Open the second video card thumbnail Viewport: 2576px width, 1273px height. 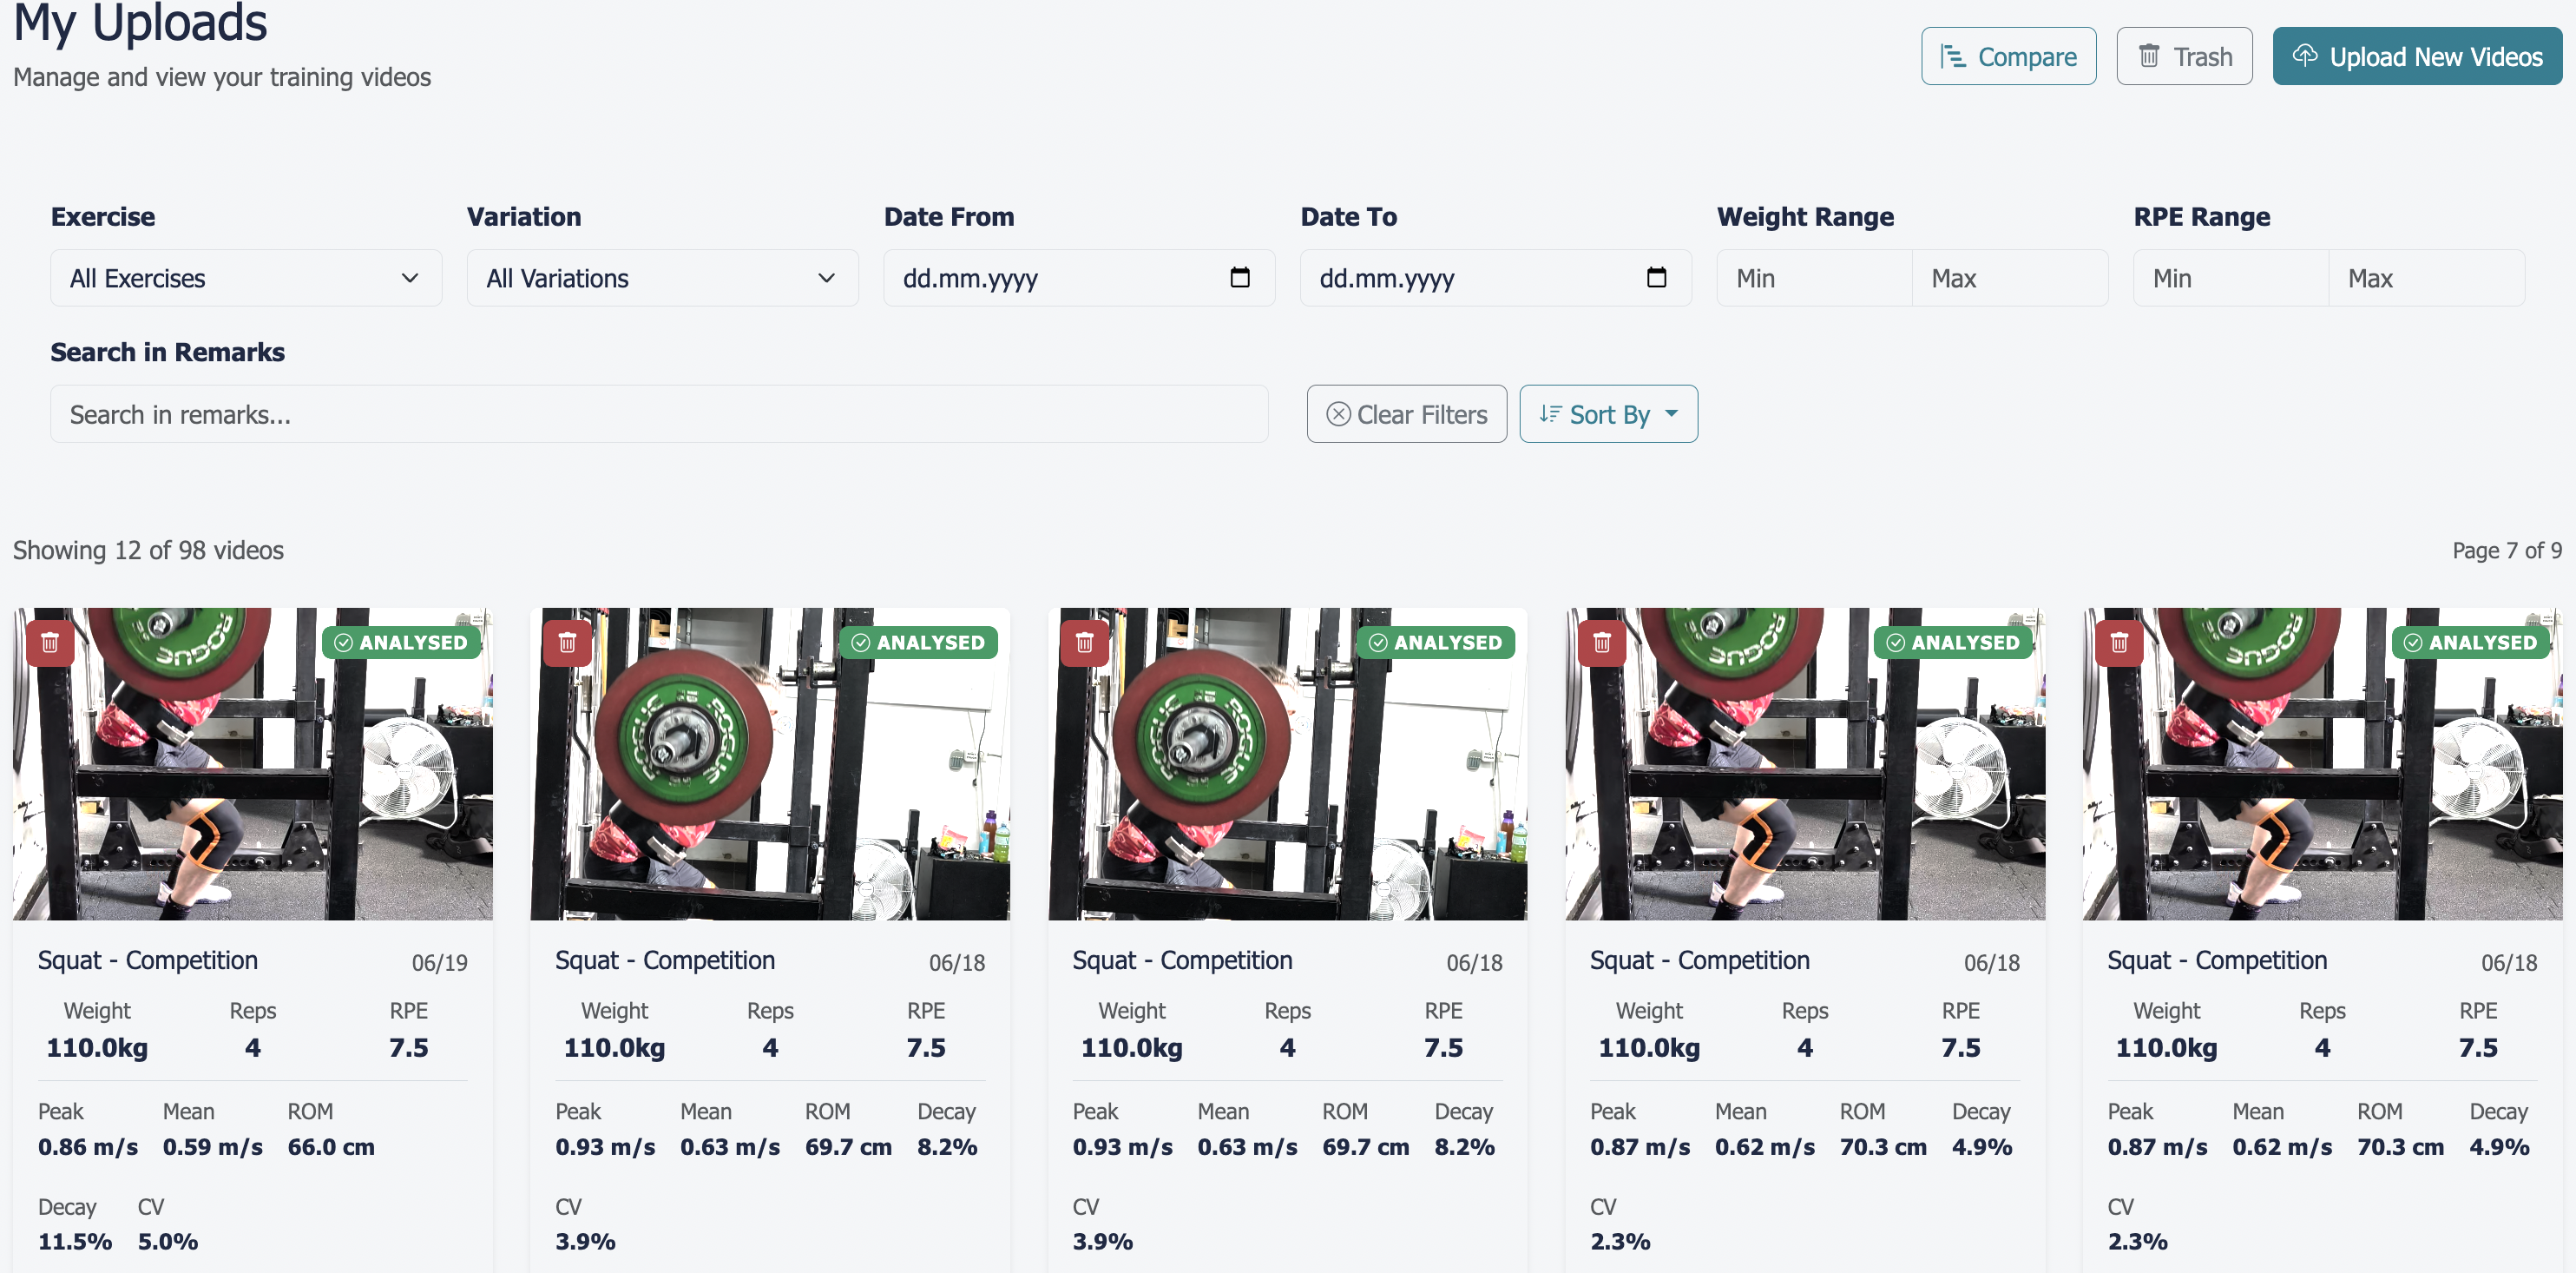point(770,763)
